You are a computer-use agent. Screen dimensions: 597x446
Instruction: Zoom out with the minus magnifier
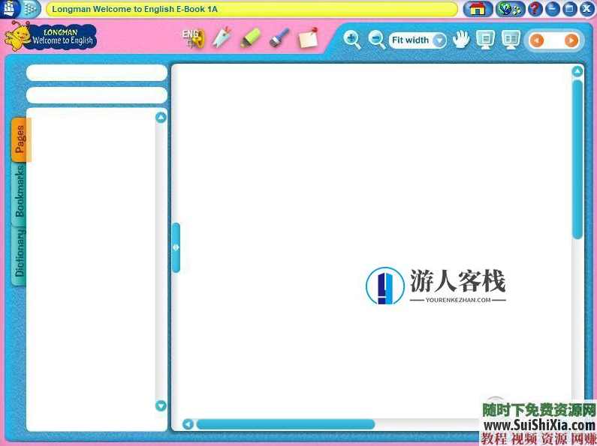(x=377, y=40)
